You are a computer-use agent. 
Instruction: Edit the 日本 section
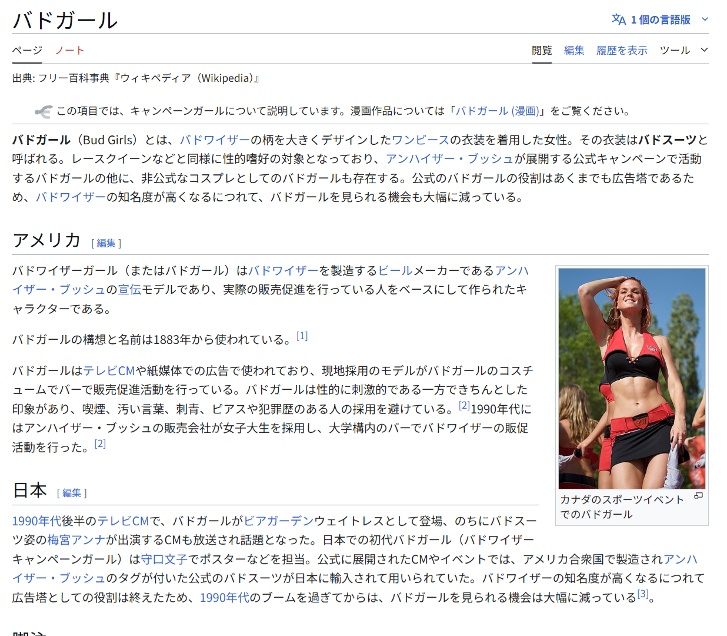click(72, 493)
